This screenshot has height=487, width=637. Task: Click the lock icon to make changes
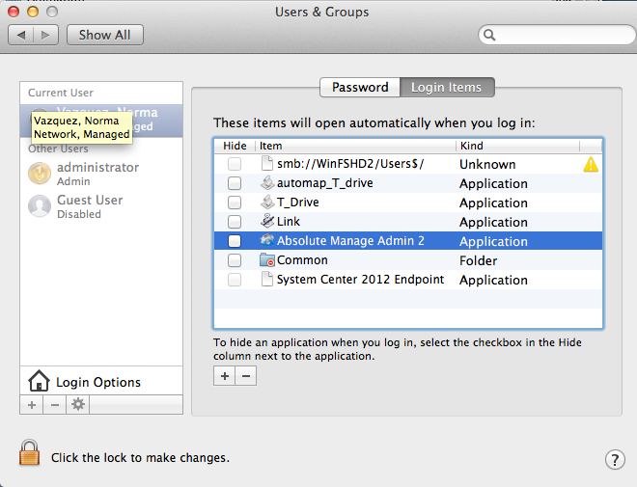29,452
